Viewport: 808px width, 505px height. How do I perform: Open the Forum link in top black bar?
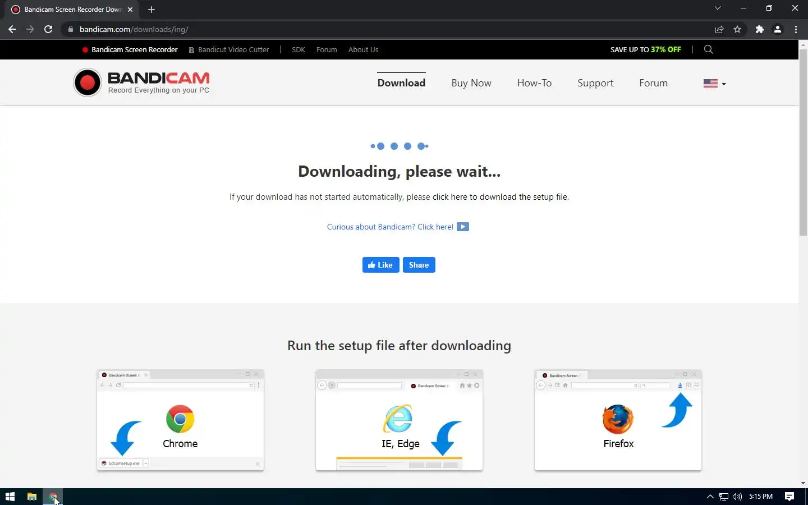(327, 49)
